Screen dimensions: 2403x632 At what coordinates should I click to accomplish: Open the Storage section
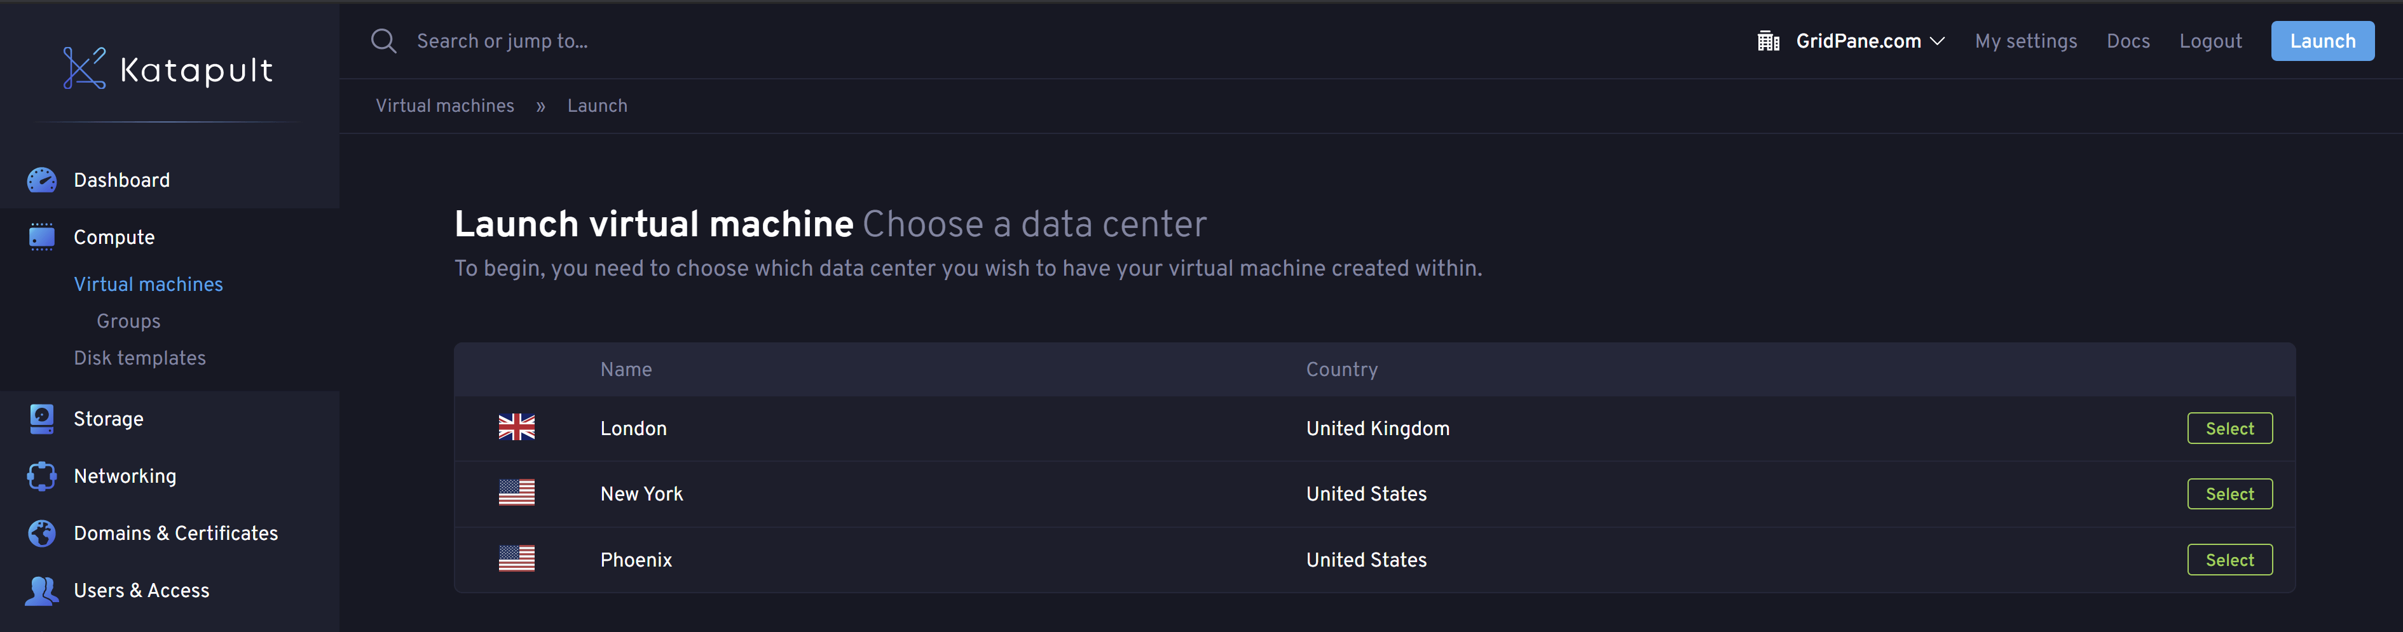[x=108, y=419]
